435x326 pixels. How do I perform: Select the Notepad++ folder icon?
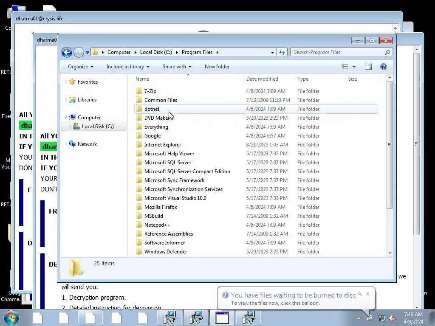[139, 225]
